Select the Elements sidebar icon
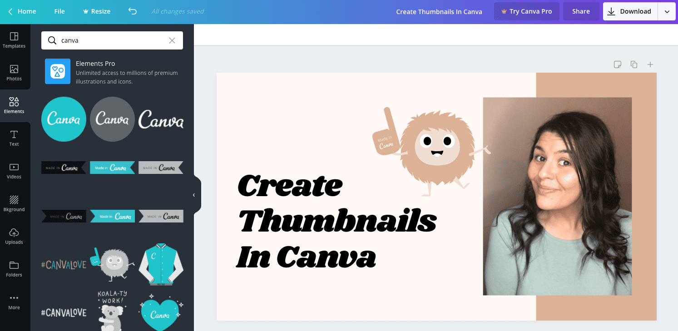 (x=14, y=105)
